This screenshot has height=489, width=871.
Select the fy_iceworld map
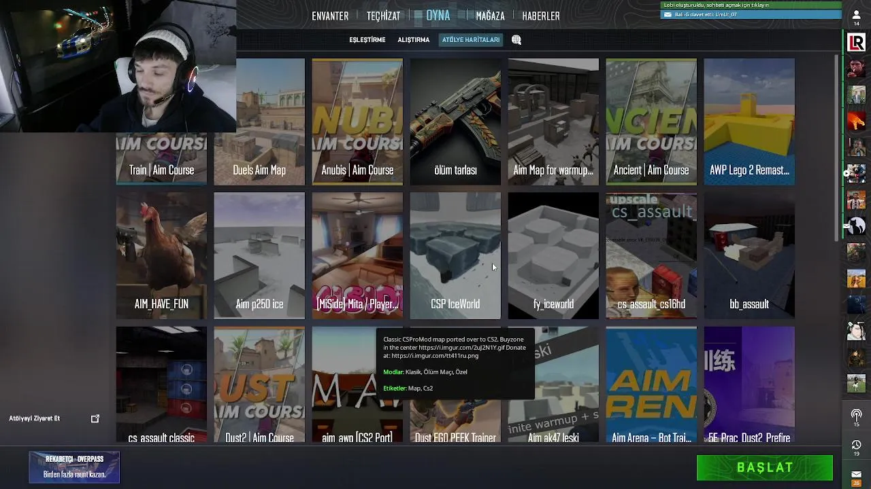pos(553,255)
